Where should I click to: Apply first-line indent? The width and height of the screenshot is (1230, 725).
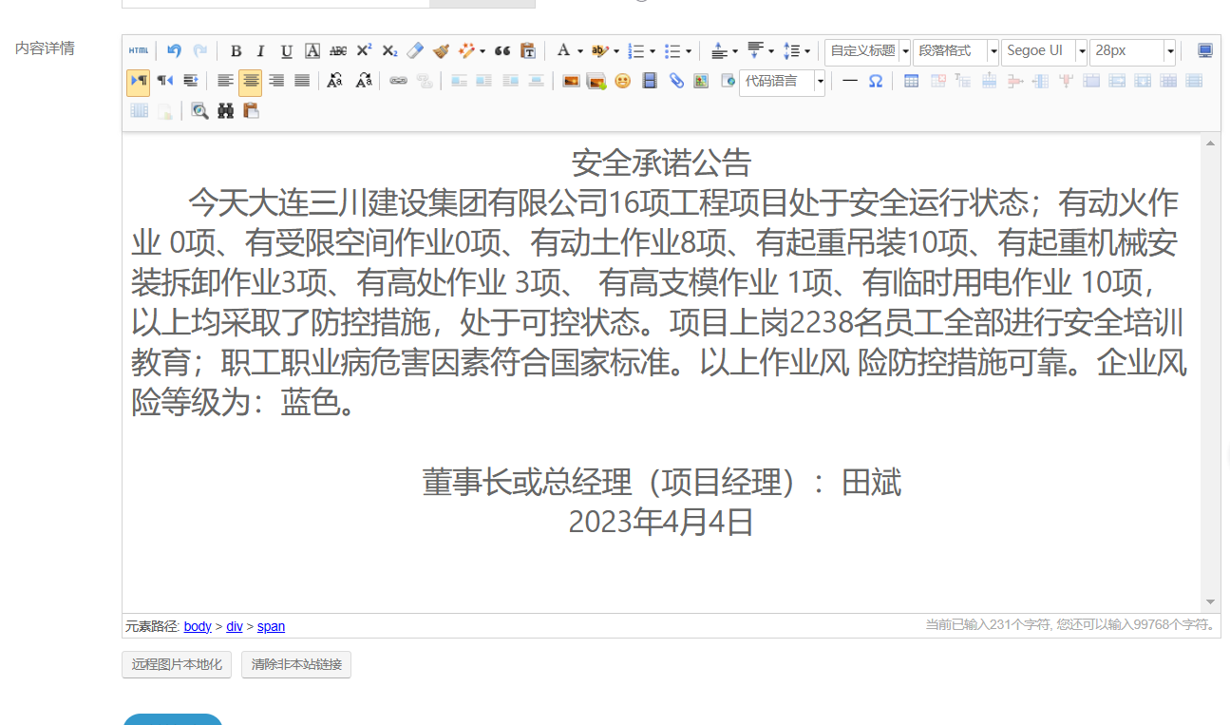191,81
